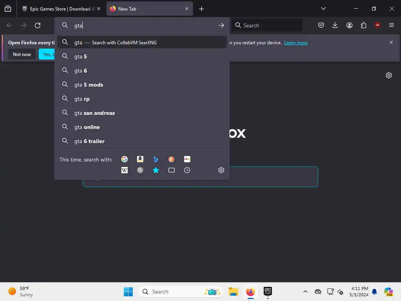The height and width of the screenshot is (301, 401).
Task: Choose the 'gta 6' suggestion
Action: point(142,71)
